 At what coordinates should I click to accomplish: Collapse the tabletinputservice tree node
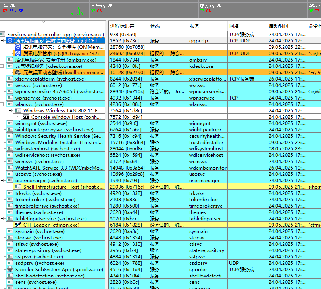click(2, 219)
